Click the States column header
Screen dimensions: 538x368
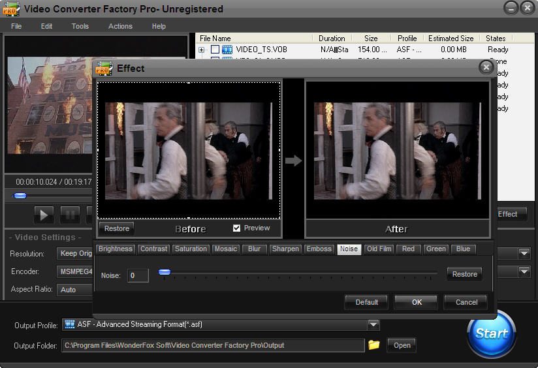coord(496,38)
